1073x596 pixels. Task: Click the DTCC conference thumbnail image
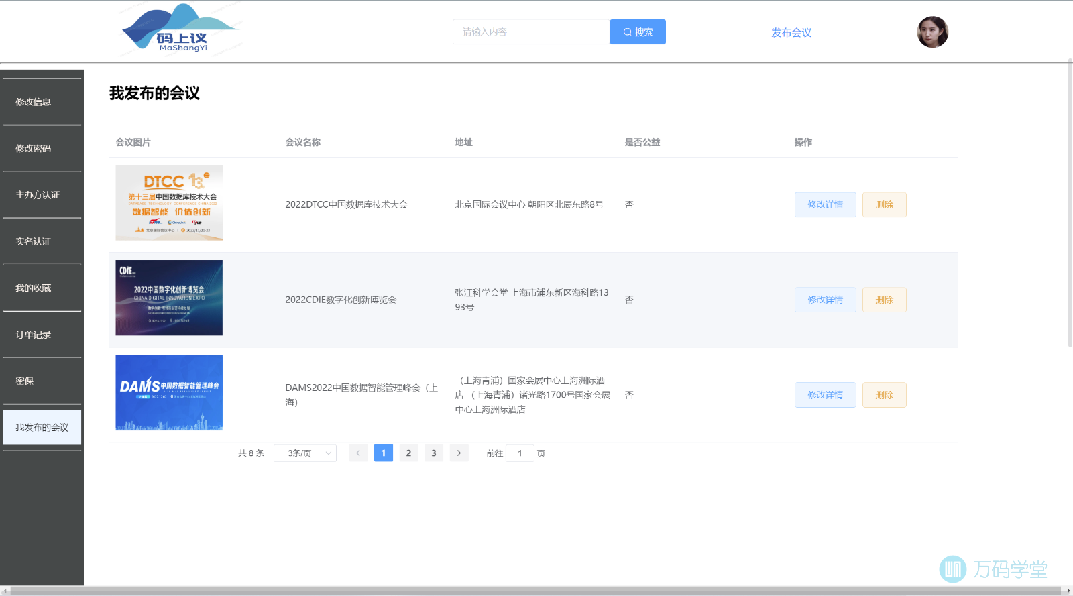click(169, 202)
